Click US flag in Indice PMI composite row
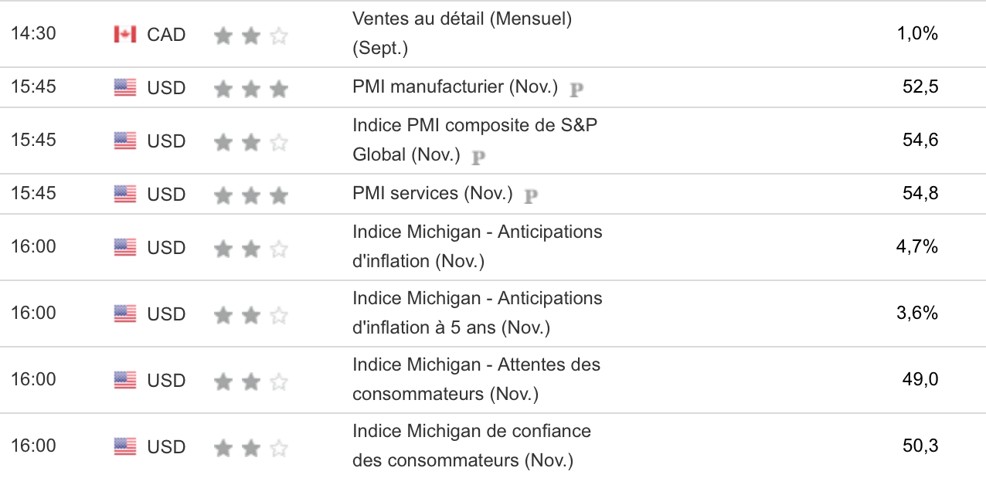This screenshot has width=986, height=478. (x=124, y=141)
